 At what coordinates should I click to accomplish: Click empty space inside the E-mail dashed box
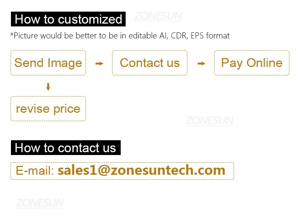(x=229, y=171)
